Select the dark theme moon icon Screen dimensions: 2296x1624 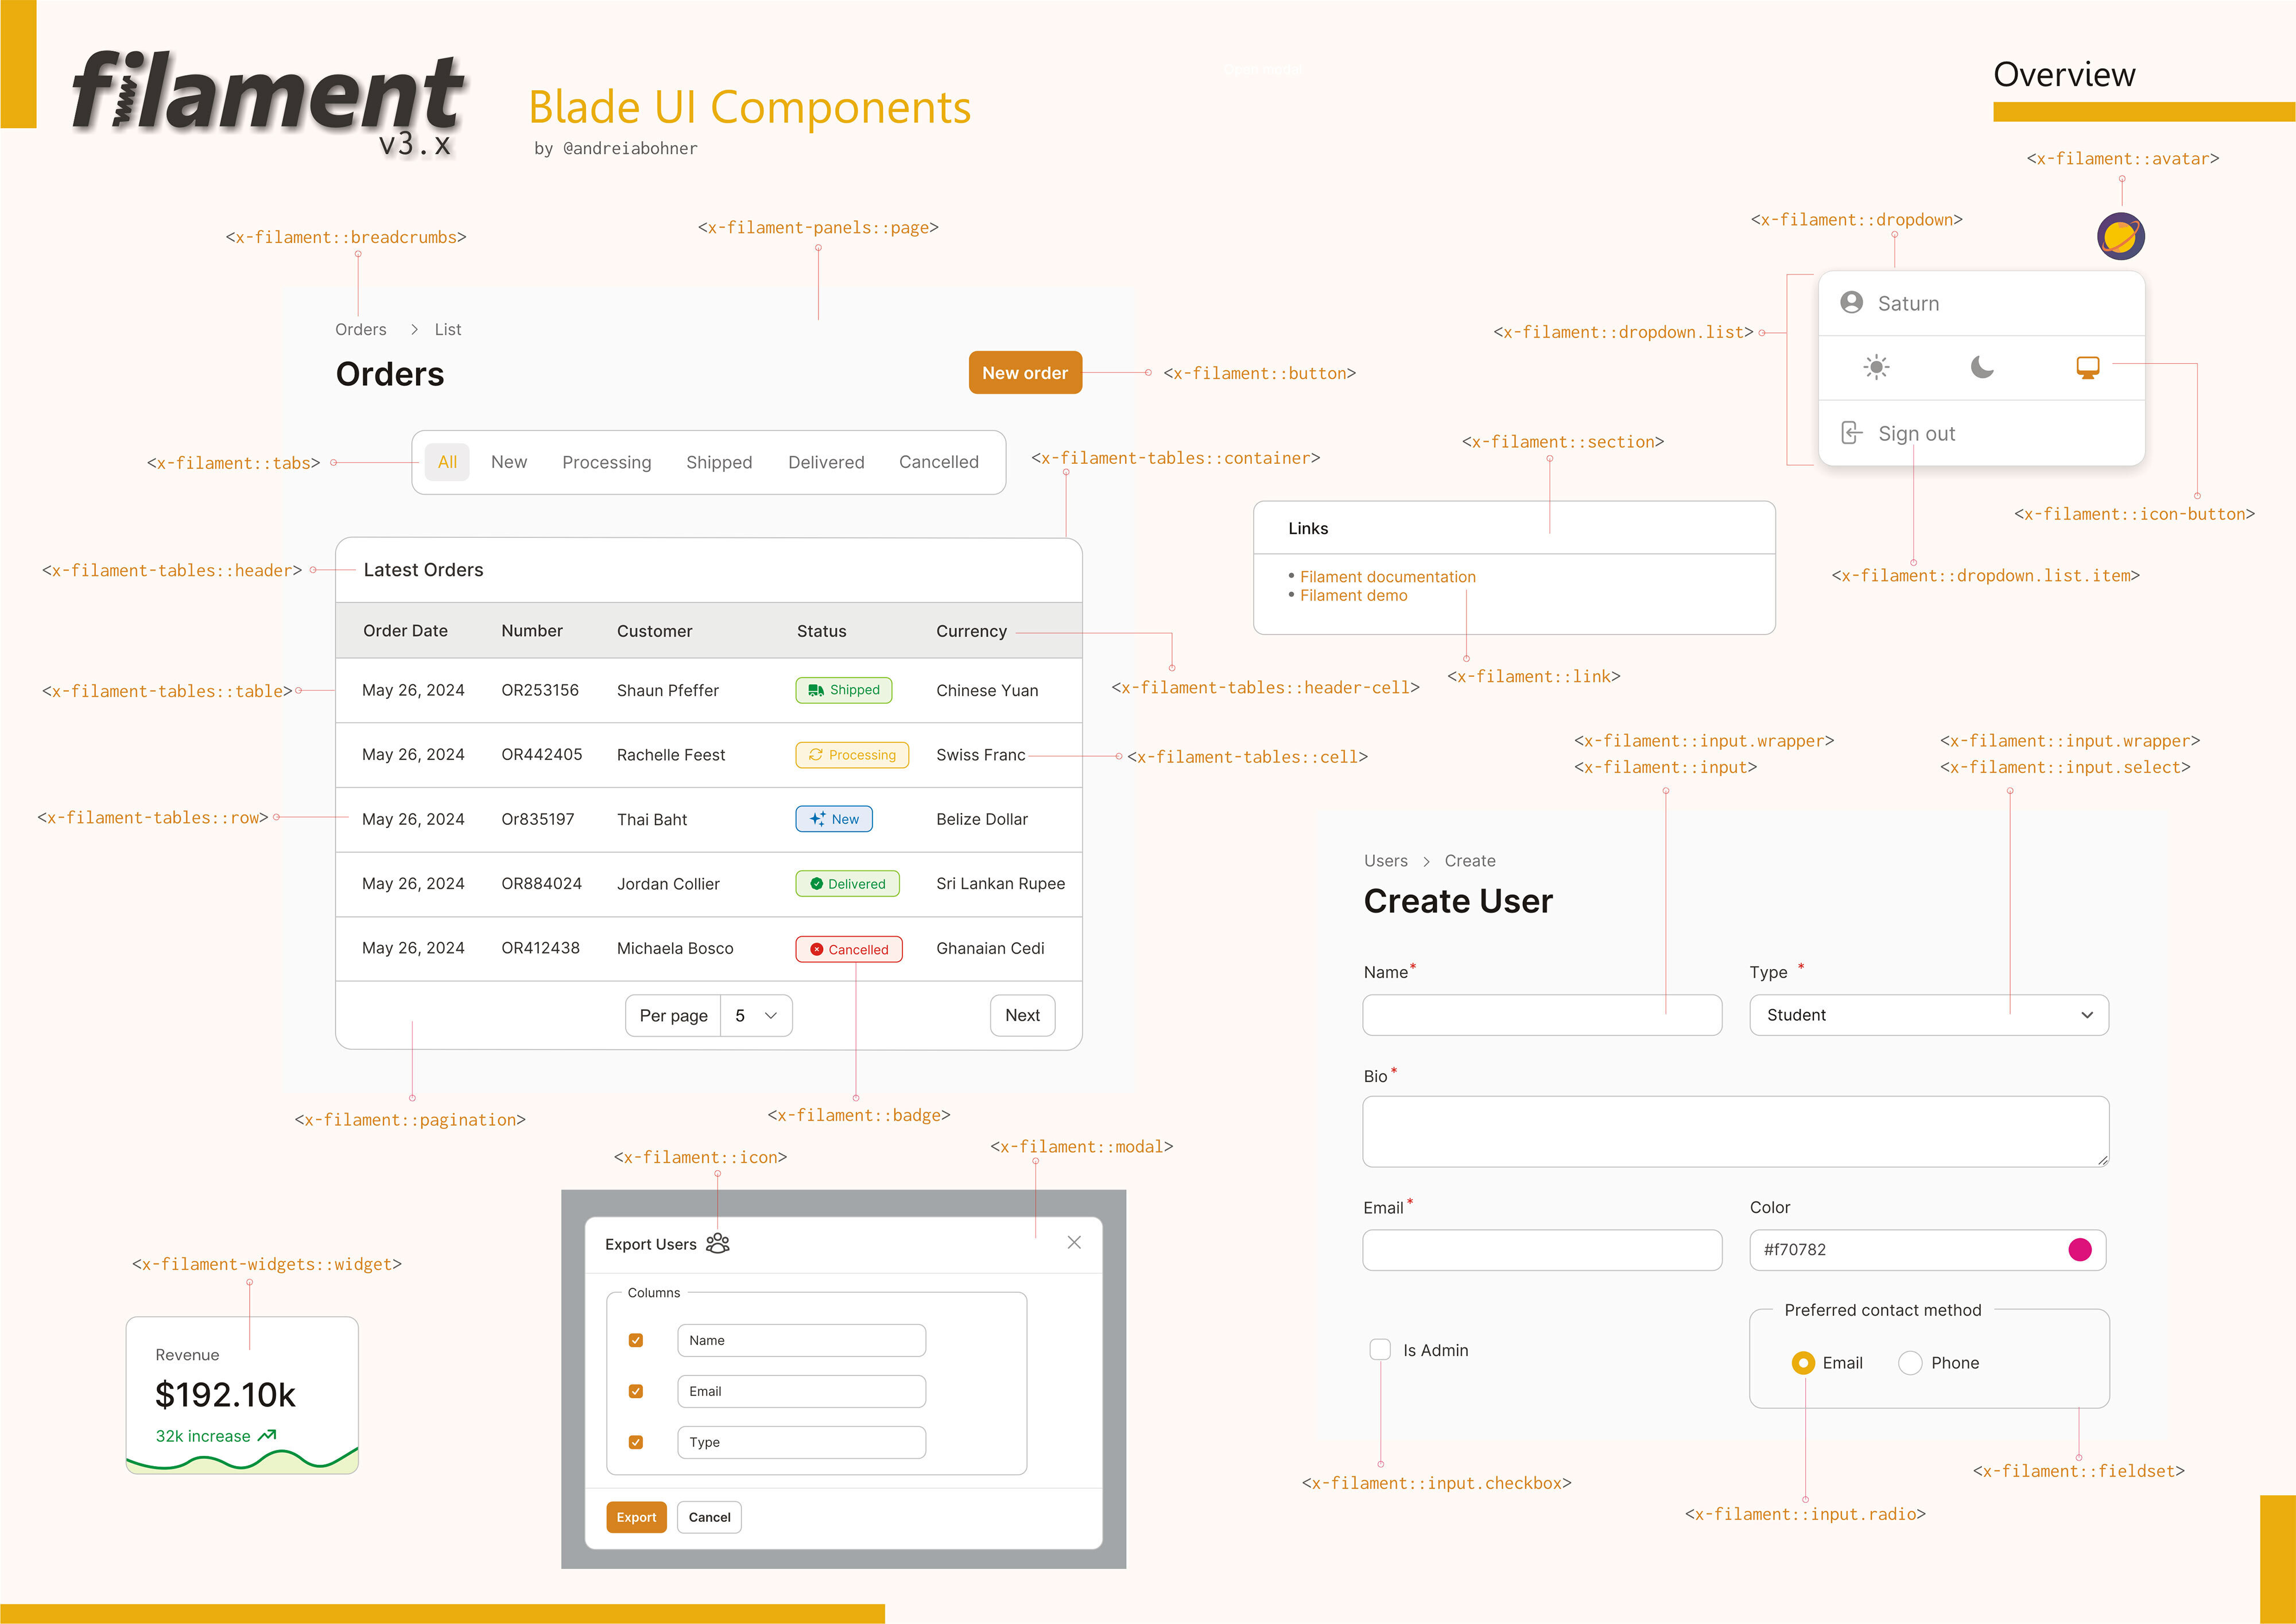1982,367
